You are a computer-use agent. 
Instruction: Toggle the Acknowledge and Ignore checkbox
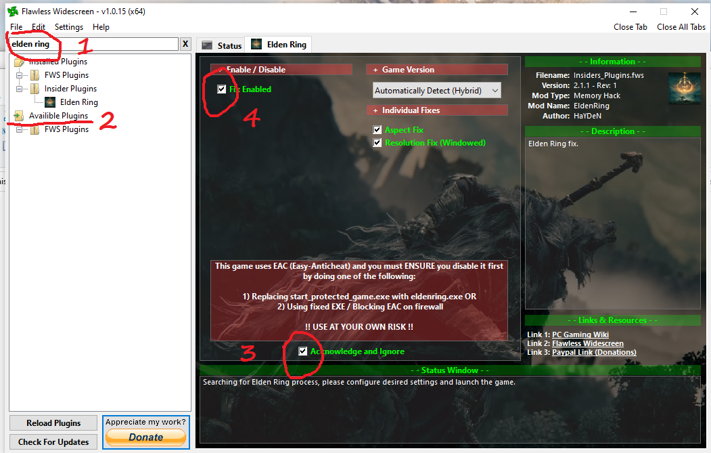(x=303, y=351)
